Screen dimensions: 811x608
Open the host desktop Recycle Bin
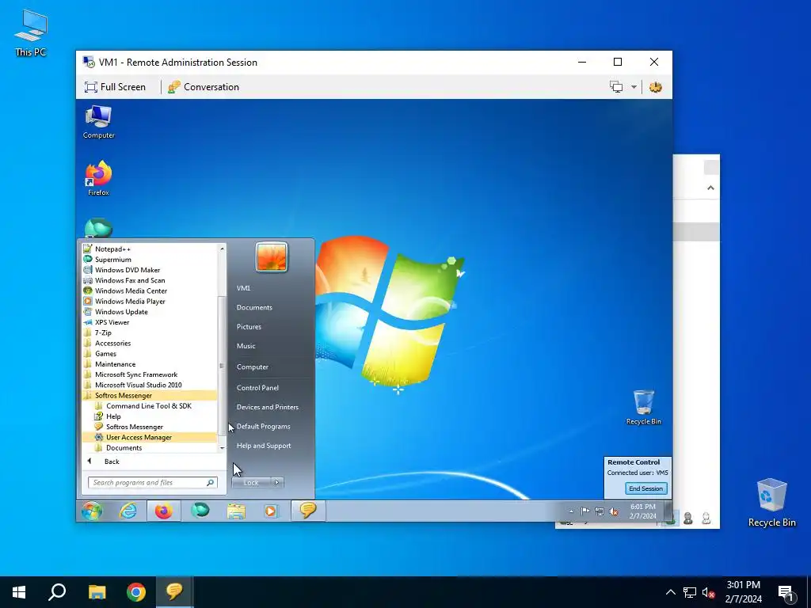[x=771, y=503]
